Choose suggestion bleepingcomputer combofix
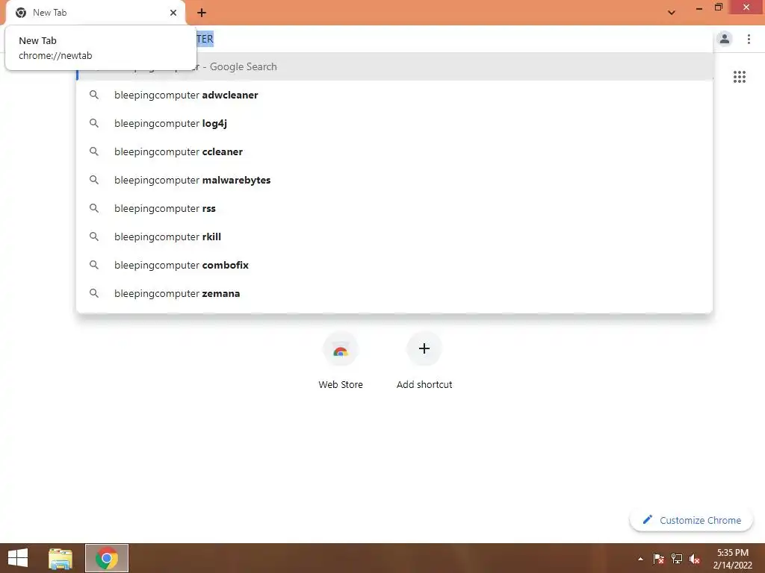This screenshot has width=765, height=573. click(394, 265)
